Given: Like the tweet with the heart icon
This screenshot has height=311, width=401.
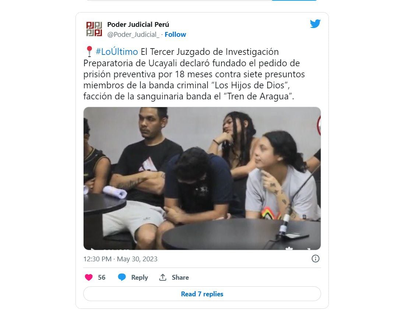Looking at the screenshot, I should click(89, 277).
